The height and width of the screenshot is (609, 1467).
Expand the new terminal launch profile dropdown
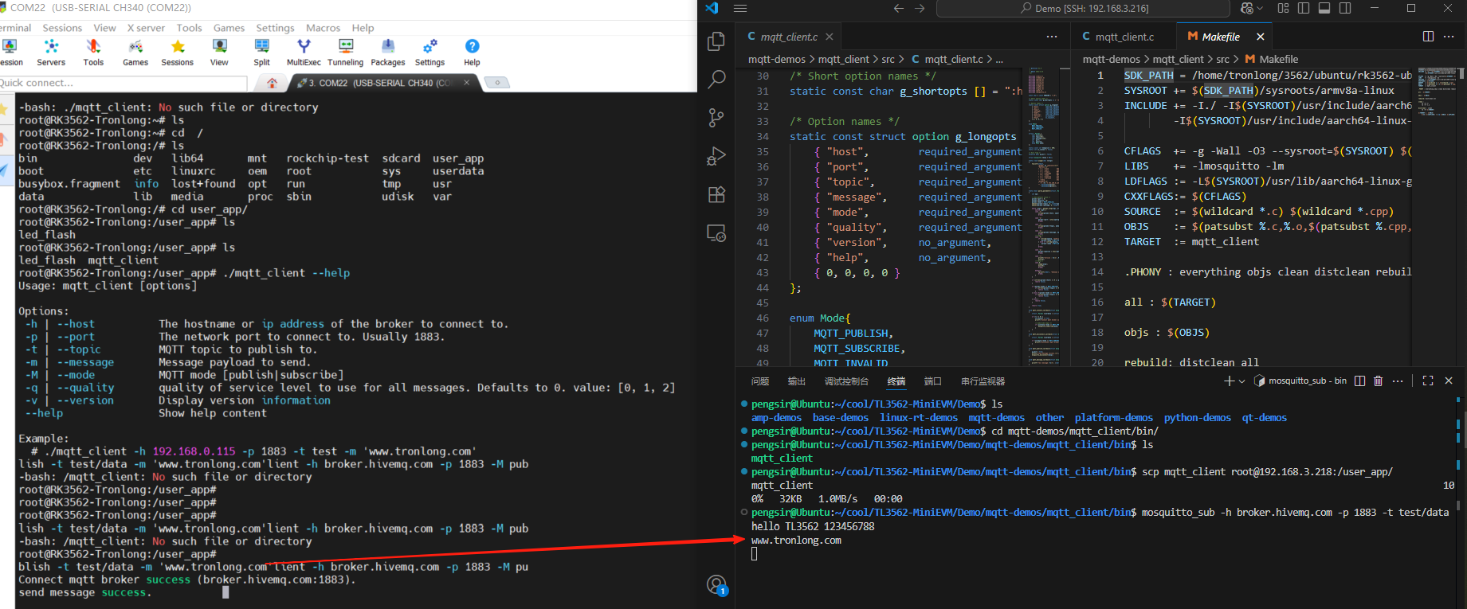click(x=1241, y=381)
